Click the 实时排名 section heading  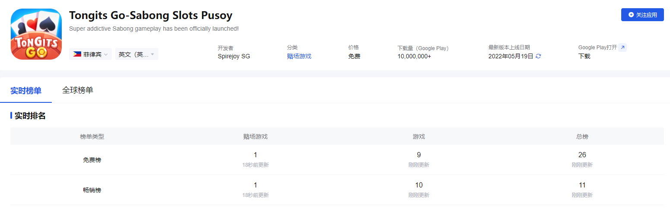[30, 116]
